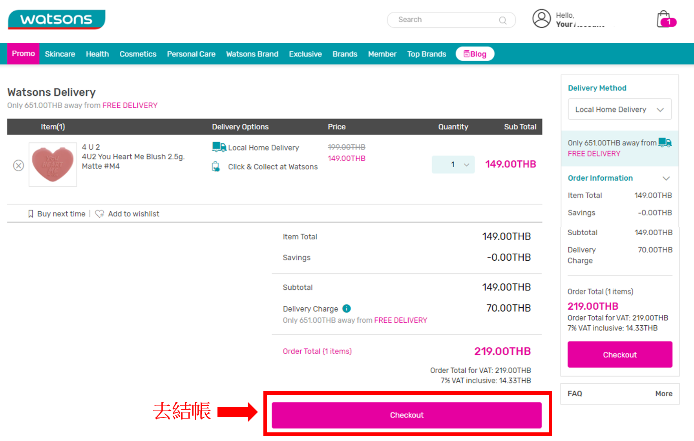Open the Skincare menu category
This screenshot has width=694, height=441.
[60, 54]
